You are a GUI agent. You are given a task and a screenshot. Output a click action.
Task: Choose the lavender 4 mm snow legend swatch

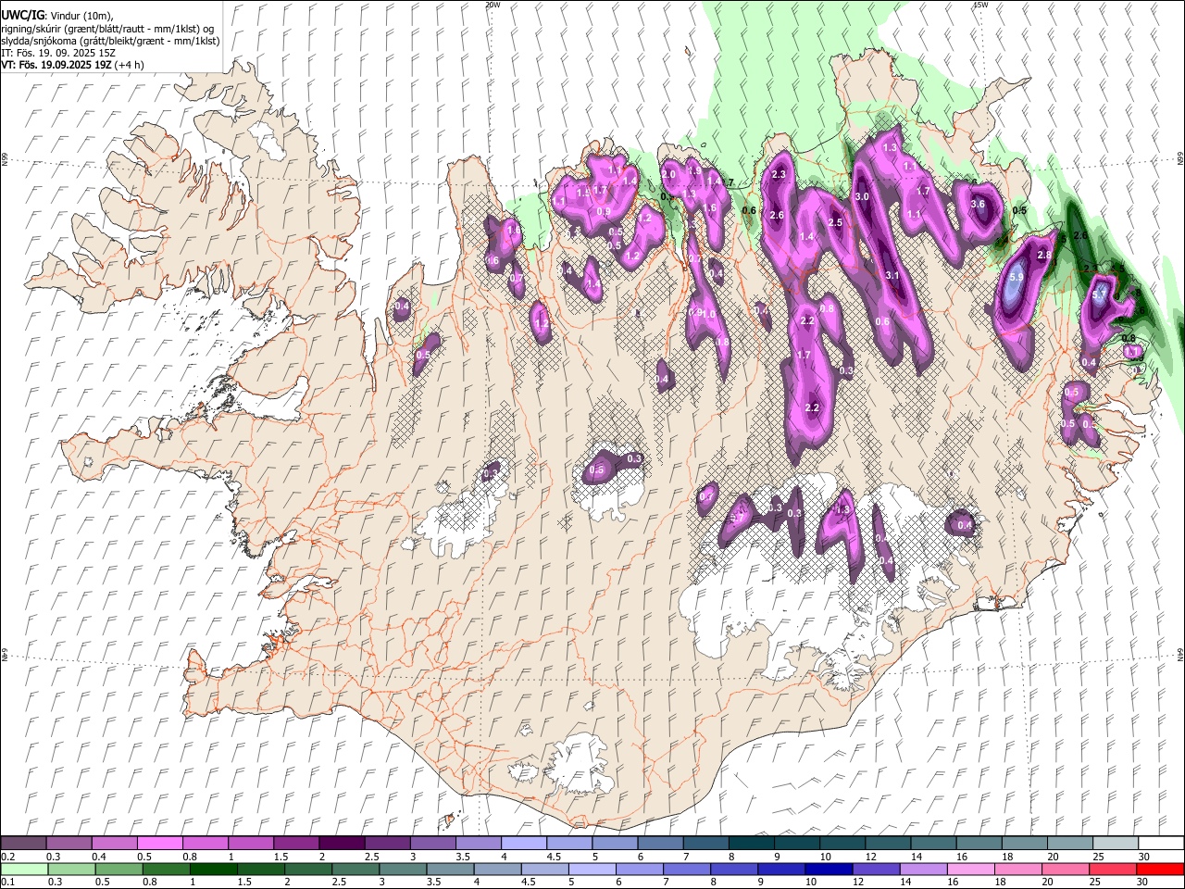tap(524, 843)
